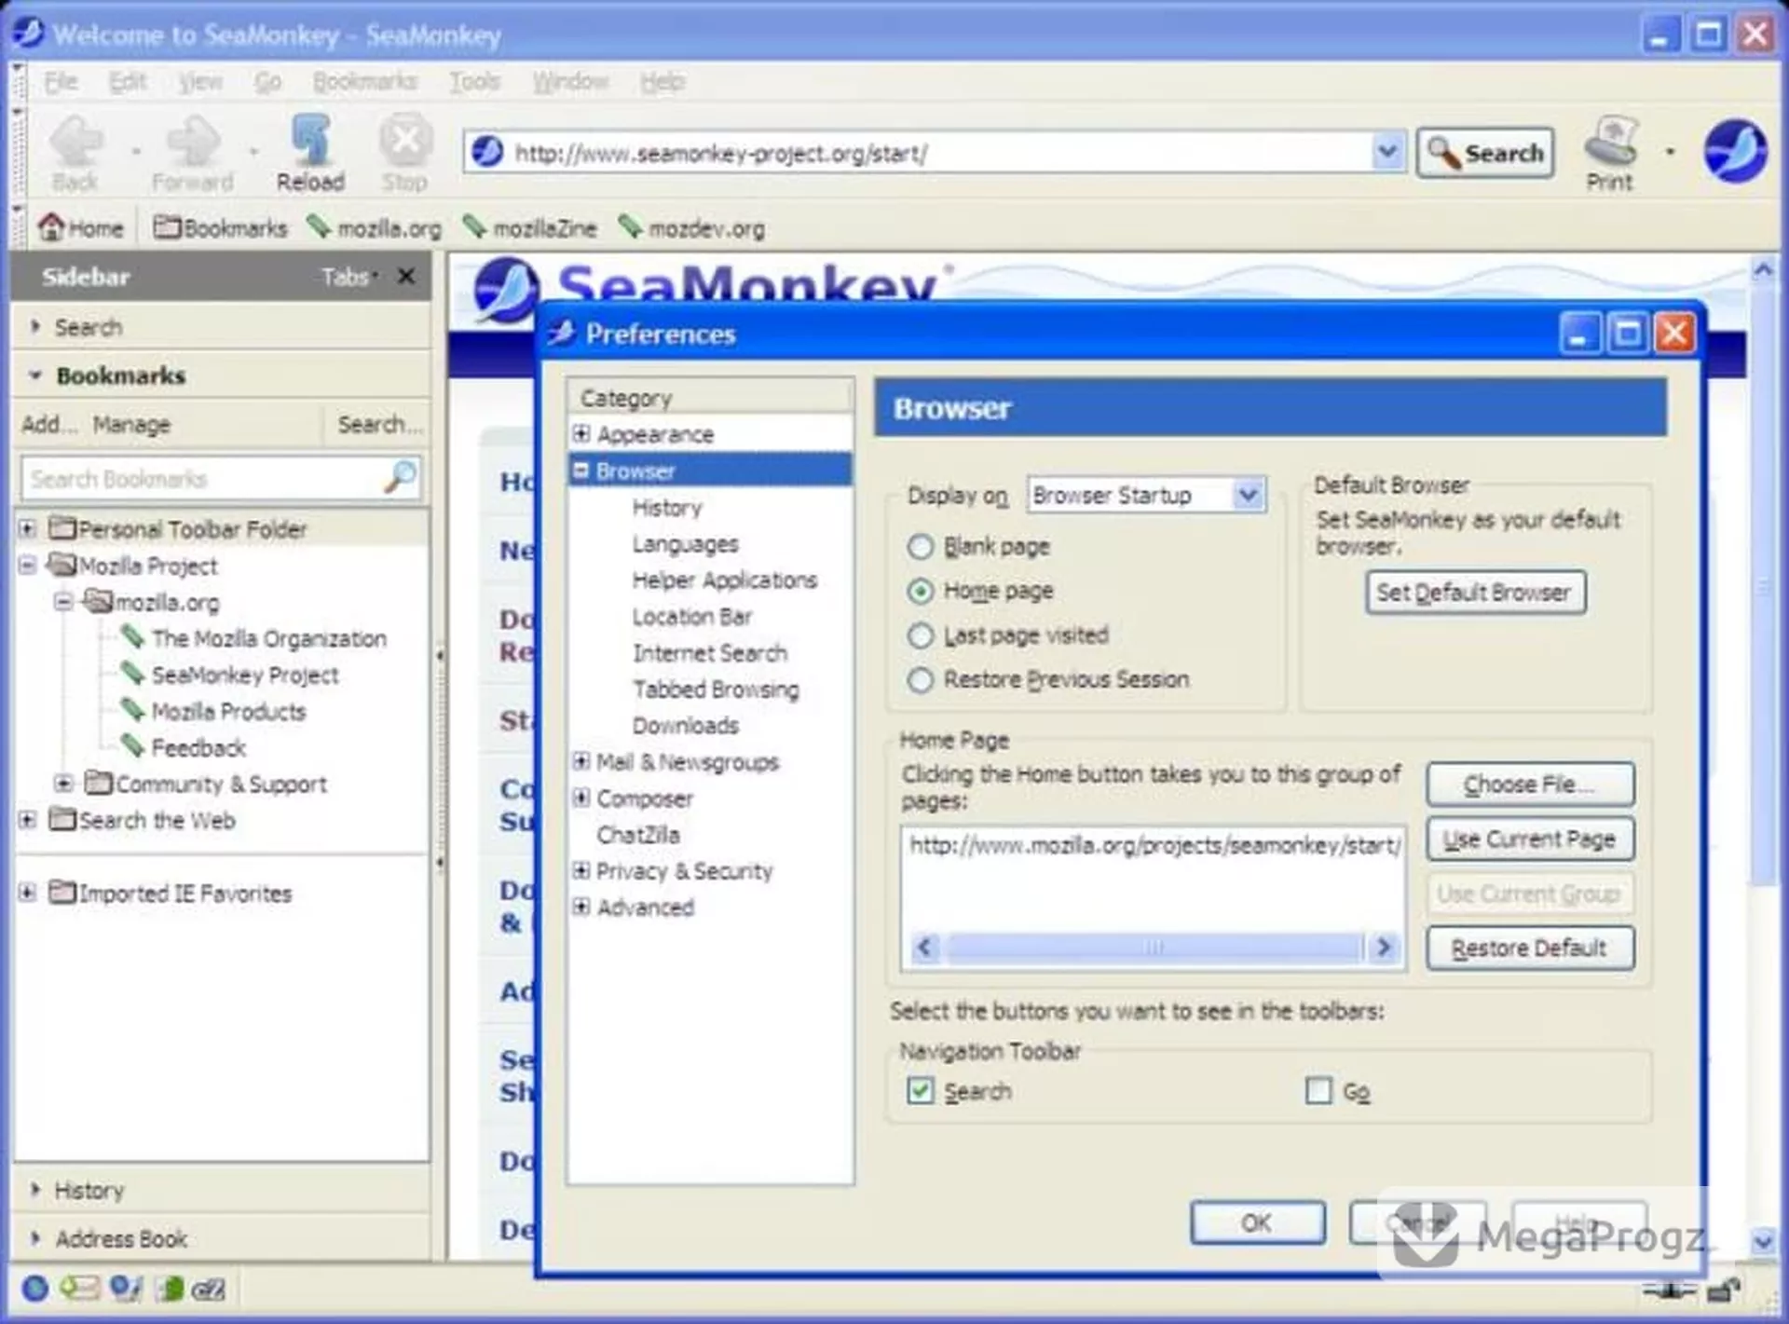Expand the Imported IE Favorites folder

[x=28, y=893]
